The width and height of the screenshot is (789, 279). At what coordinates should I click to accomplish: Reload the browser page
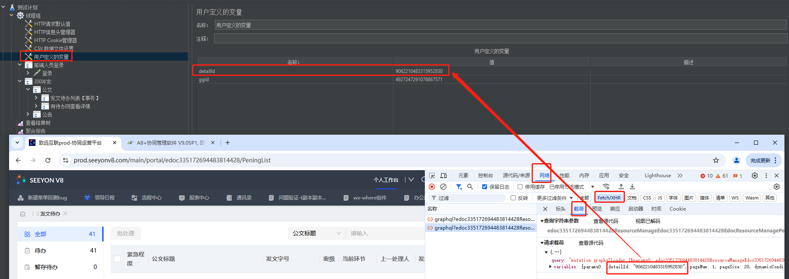pos(48,160)
